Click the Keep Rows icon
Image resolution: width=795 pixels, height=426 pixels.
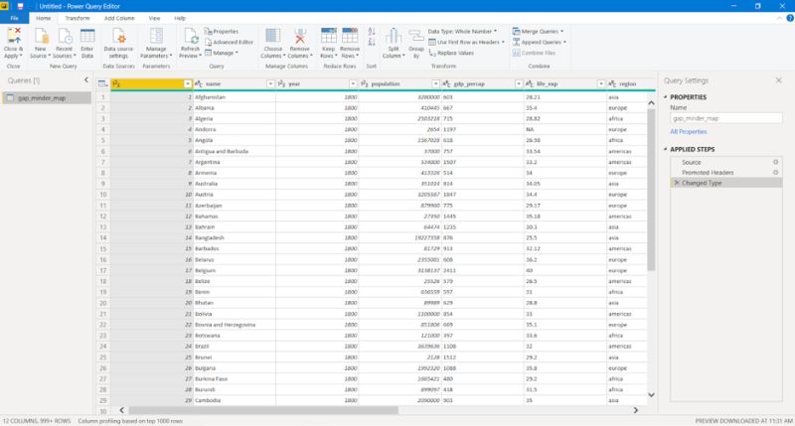coord(329,36)
